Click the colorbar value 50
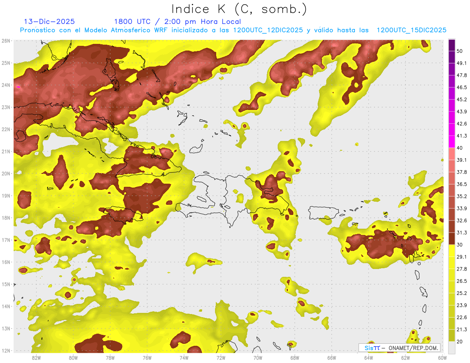Screen dimensions: 470x363 coord(460,51)
